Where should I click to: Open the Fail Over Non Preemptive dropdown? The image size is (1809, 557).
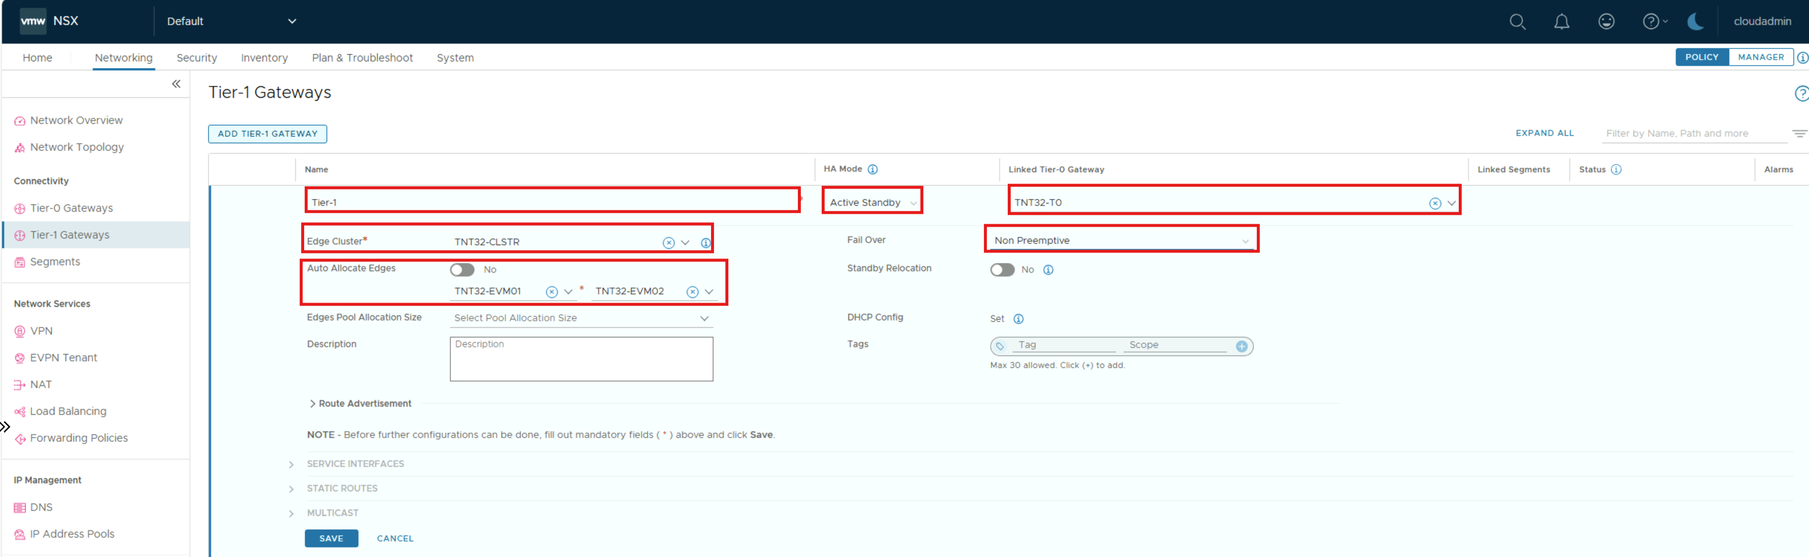click(x=1121, y=241)
